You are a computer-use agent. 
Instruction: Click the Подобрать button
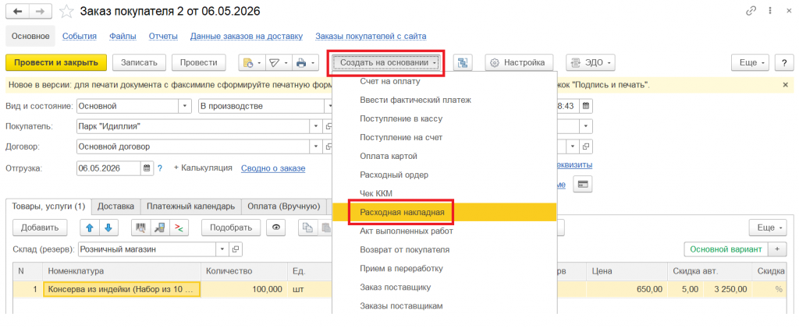pos(231,227)
